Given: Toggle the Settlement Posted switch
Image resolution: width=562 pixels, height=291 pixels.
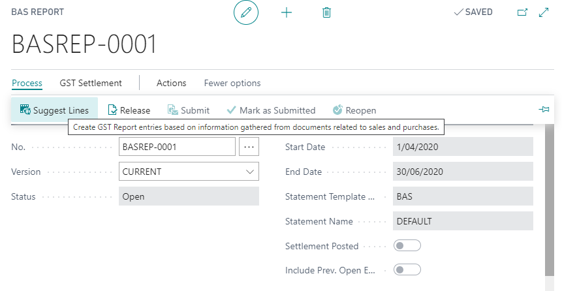Looking at the screenshot, I should click(407, 246).
